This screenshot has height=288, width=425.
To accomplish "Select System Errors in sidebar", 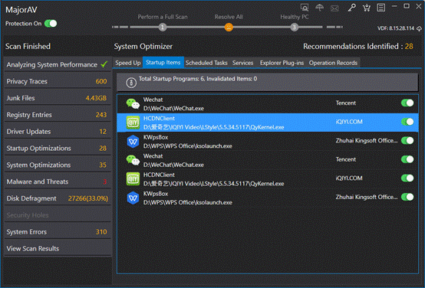I will tap(58, 232).
